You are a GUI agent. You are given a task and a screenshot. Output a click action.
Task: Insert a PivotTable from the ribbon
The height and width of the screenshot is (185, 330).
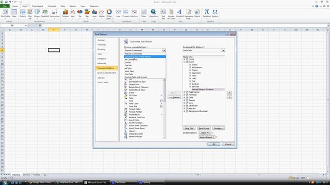point(6,14)
